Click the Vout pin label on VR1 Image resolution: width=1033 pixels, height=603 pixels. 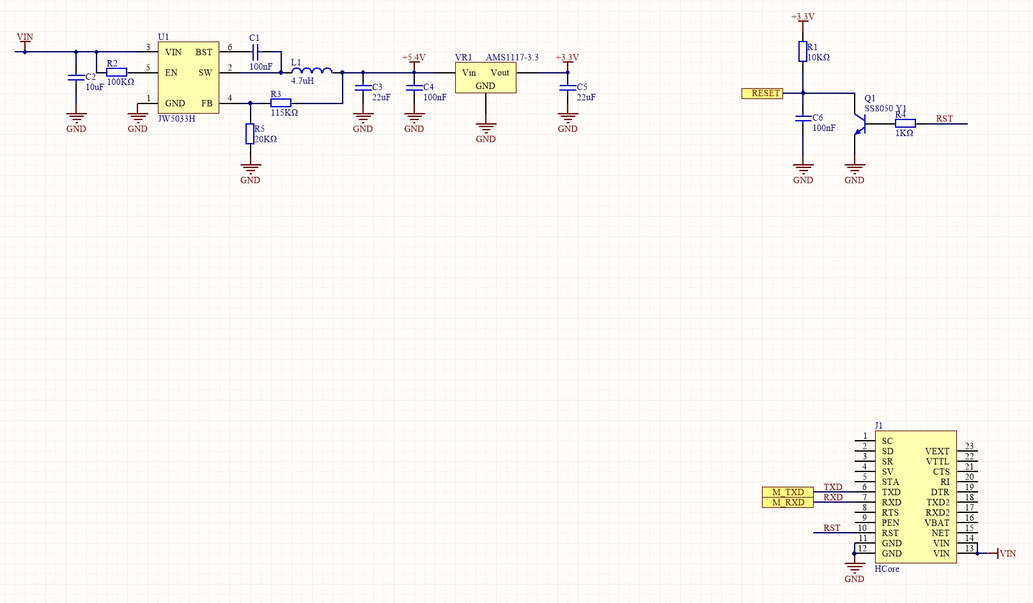pyautogui.click(x=500, y=73)
